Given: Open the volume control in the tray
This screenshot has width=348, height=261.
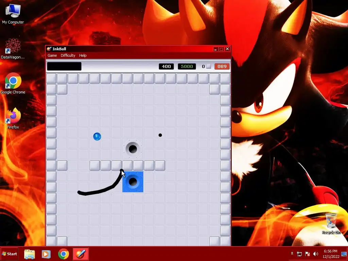Looking at the screenshot, I should tap(315, 254).
